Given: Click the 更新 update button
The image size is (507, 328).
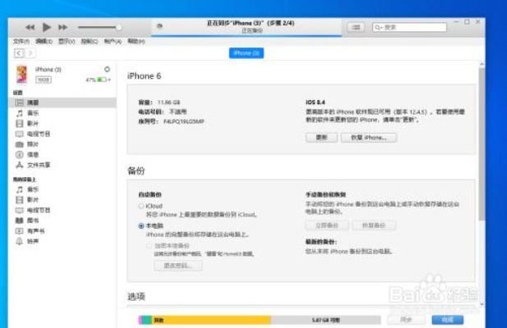Looking at the screenshot, I should point(322,138).
